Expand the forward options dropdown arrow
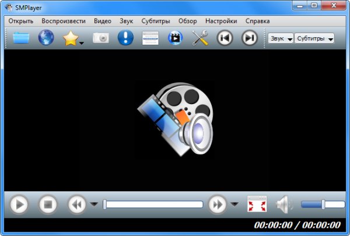The height and width of the screenshot is (236, 350). tap(235, 204)
